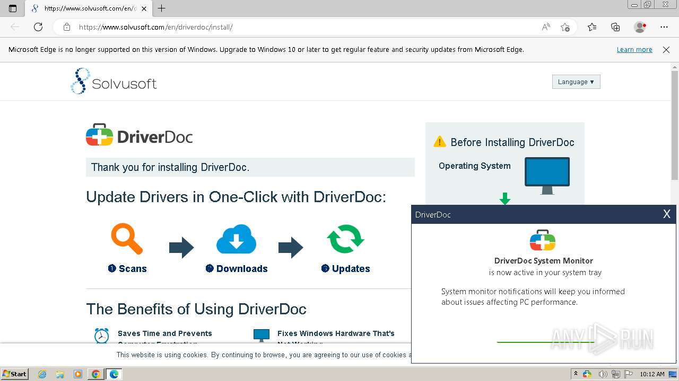Screen dimensions: 679x381
Task: Click the Windows Start button
Action: tap(15, 374)
